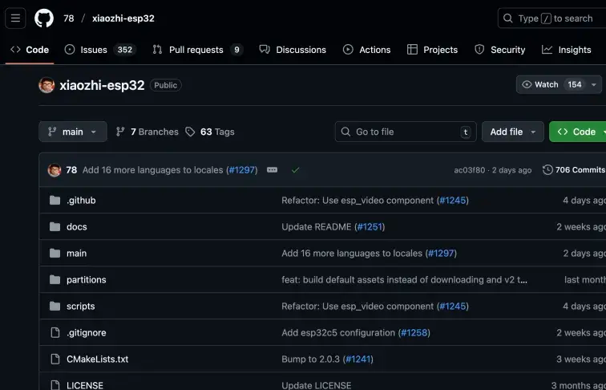The image size is (606, 390).
Task: Open the CMakeLists.txt file
Action: pyautogui.click(x=97, y=359)
